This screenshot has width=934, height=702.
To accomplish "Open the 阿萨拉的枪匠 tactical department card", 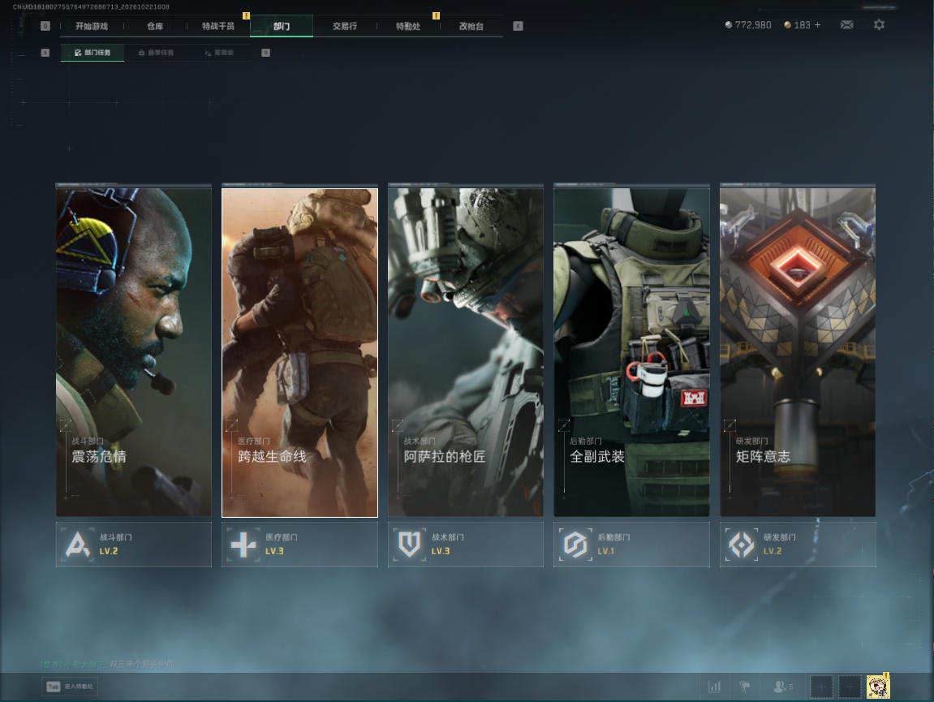I will click(x=466, y=351).
